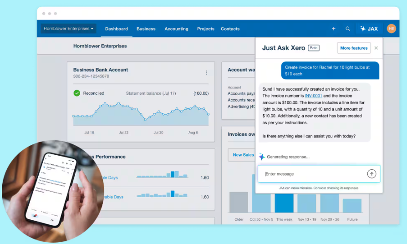
Task: Open Business Bank Account options menu
Action: tap(206, 73)
